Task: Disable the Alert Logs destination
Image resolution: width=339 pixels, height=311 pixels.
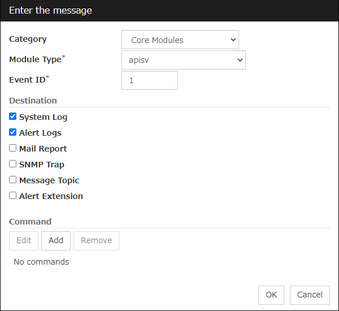Action: pyautogui.click(x=13, y=133)
